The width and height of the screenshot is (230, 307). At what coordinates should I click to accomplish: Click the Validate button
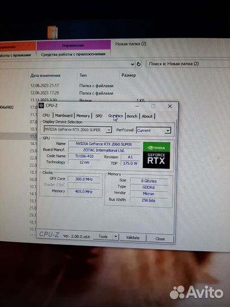133,238
